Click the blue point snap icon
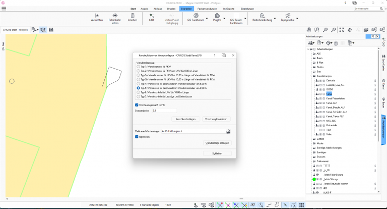This screenshot has height=209, width=387. pyautogui.click(x=236, y=205)
